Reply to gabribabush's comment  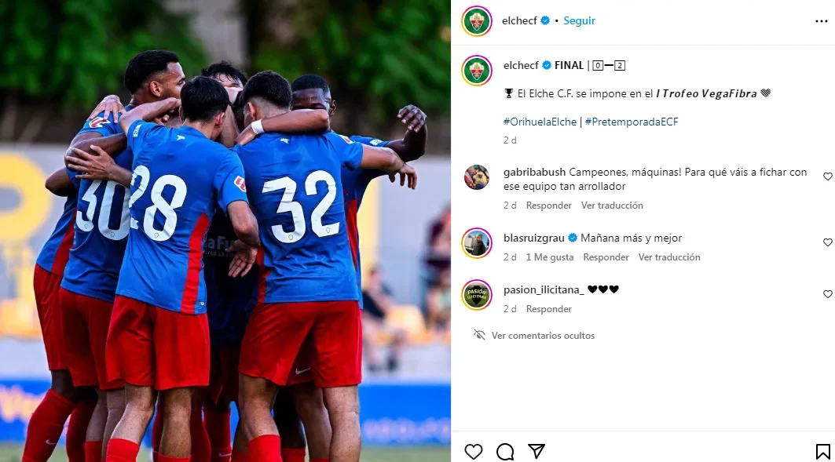pos(548,206)
